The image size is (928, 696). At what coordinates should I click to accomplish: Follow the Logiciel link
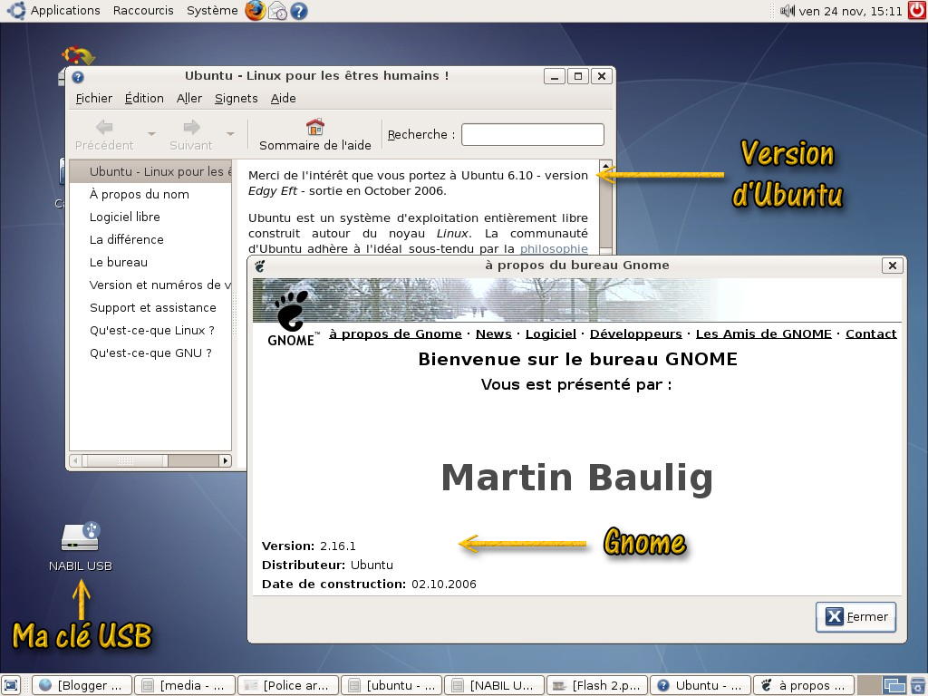[550, 333]
